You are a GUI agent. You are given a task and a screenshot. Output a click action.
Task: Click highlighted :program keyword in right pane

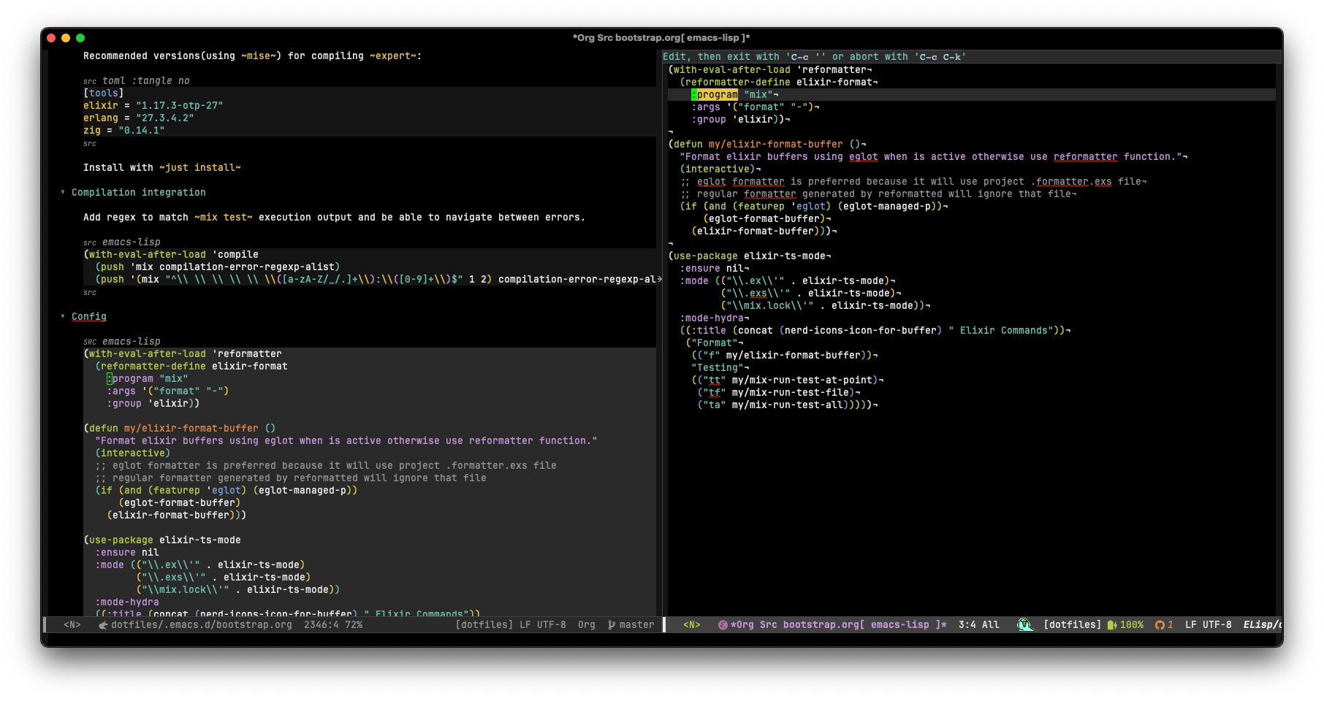pos(715,95)
